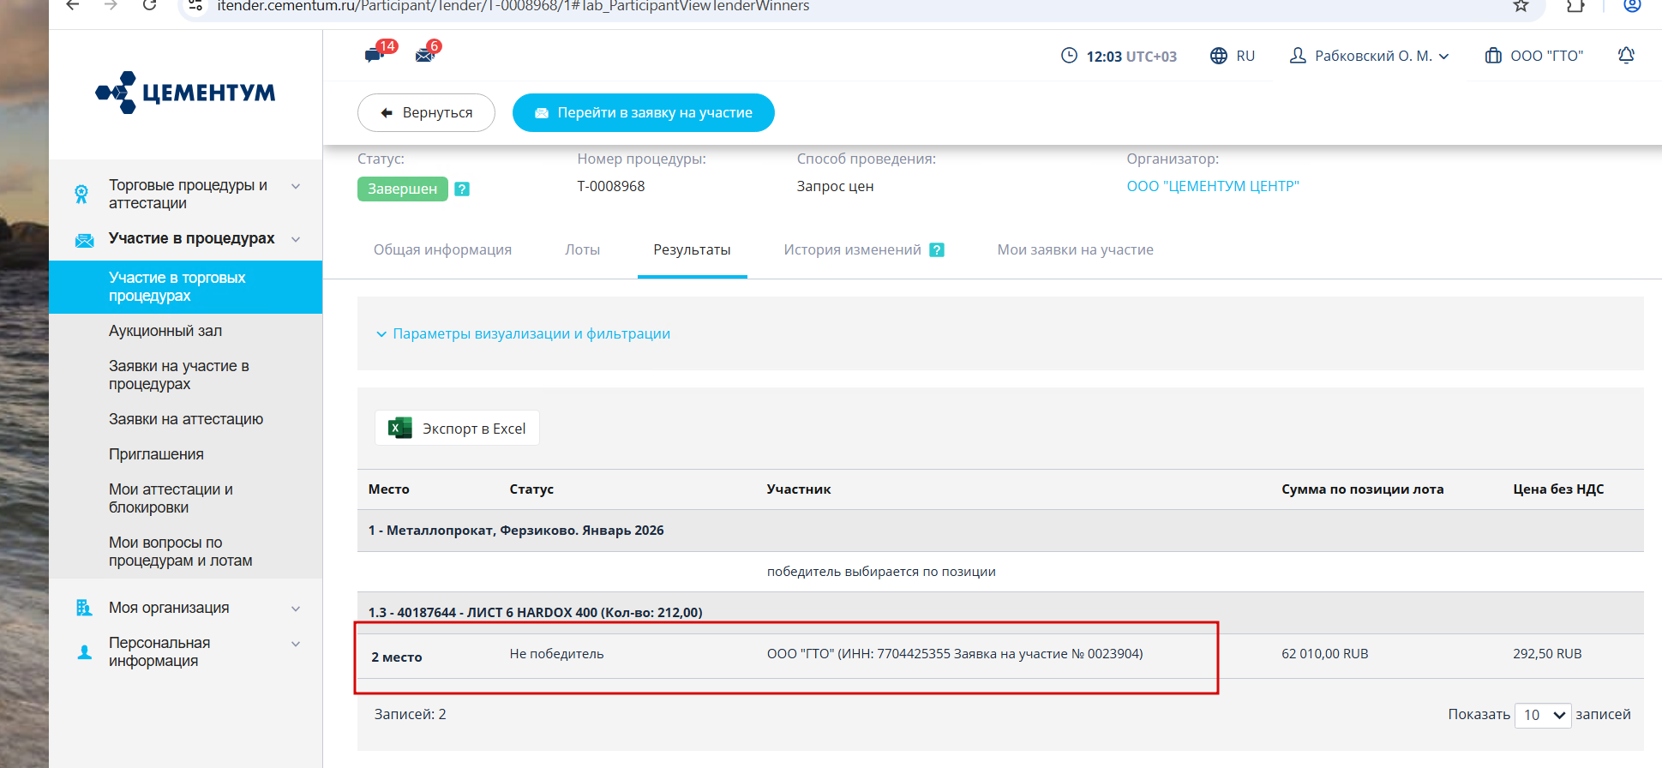The image size is (1662, 768).
Task: Click the browser reload icon
Action: [x=149, y=5]
